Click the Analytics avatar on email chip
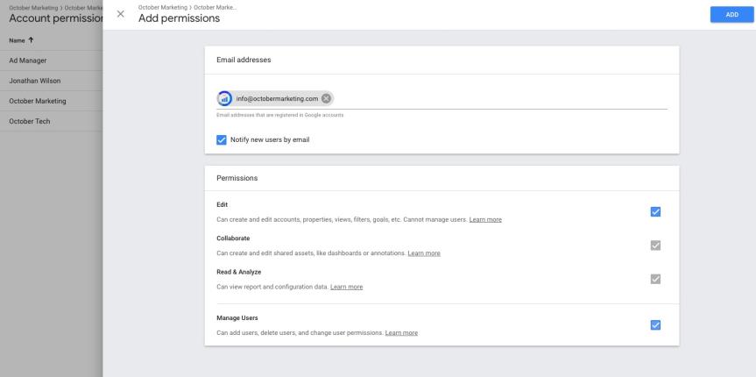This screenshot has width=756, height=377. (x=224, y=98)
